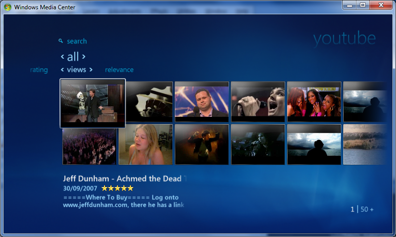Screen dimensions: 396x237
Task: Minimize the Windows Media Center window
Action: click(x=350, y=5)
